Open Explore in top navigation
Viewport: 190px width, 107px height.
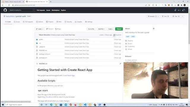[63, 10]
